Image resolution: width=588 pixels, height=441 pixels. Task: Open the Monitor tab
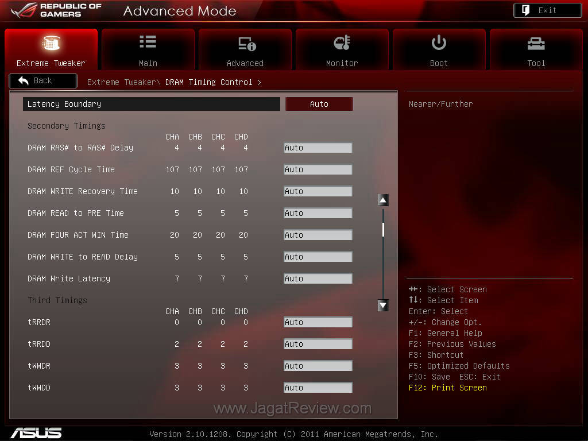(x=342, y=49)
